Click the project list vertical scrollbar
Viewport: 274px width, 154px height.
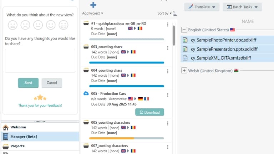click(x=174, y=35)
